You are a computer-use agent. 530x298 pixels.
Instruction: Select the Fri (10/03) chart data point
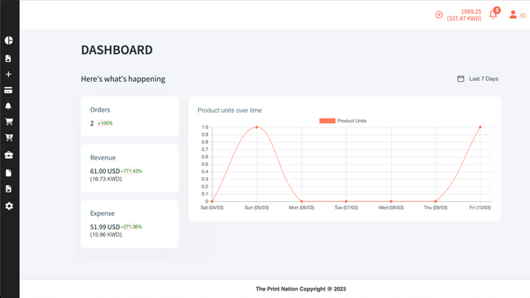480,127
